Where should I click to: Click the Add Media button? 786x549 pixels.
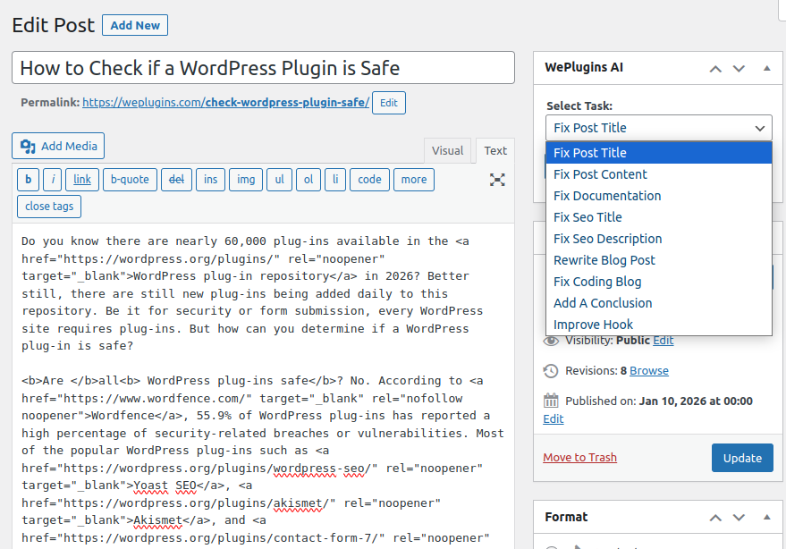[x=58, y=146]
